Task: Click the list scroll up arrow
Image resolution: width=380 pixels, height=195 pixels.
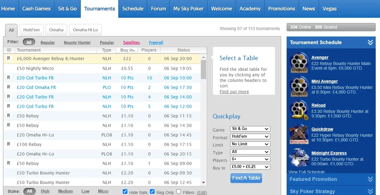Action: coord(203,57)
